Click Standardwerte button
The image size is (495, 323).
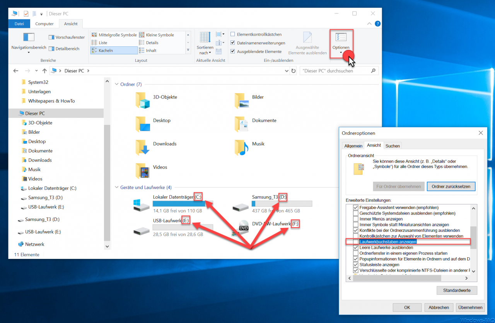coord(457,290)
